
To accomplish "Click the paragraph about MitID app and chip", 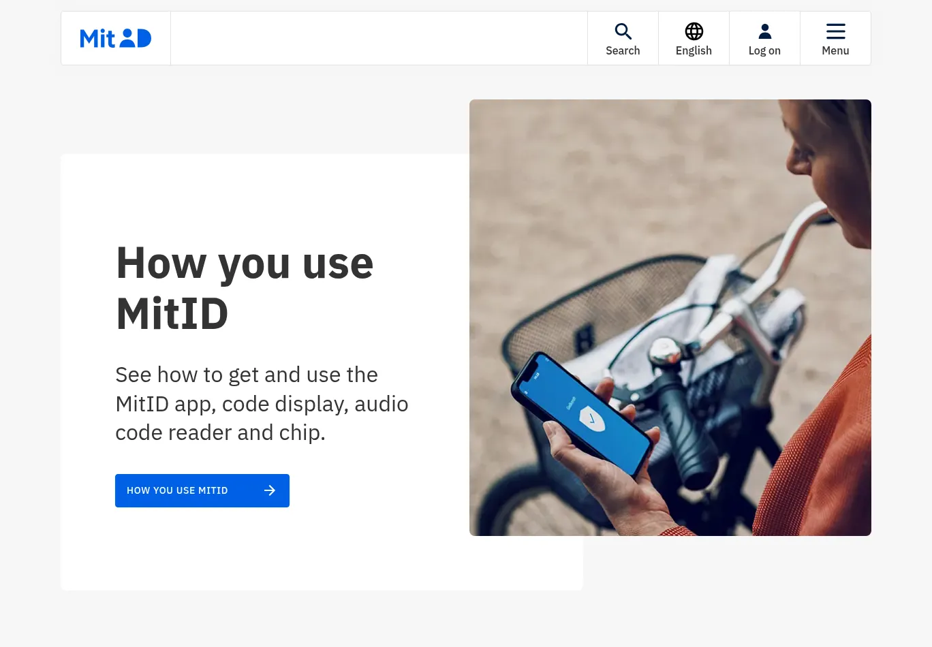I will 262,404.
